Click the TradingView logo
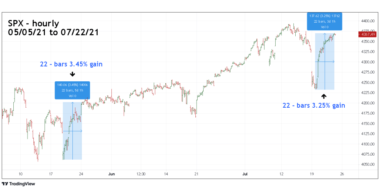The image size is (380, 189). [x=18, y=184]
